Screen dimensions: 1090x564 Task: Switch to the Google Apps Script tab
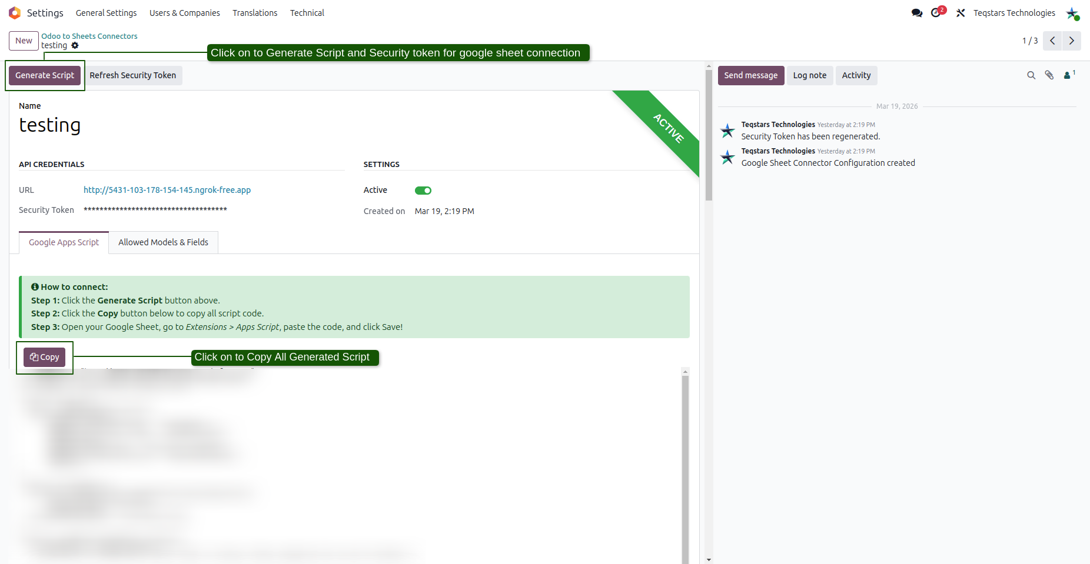click(64, 242)
